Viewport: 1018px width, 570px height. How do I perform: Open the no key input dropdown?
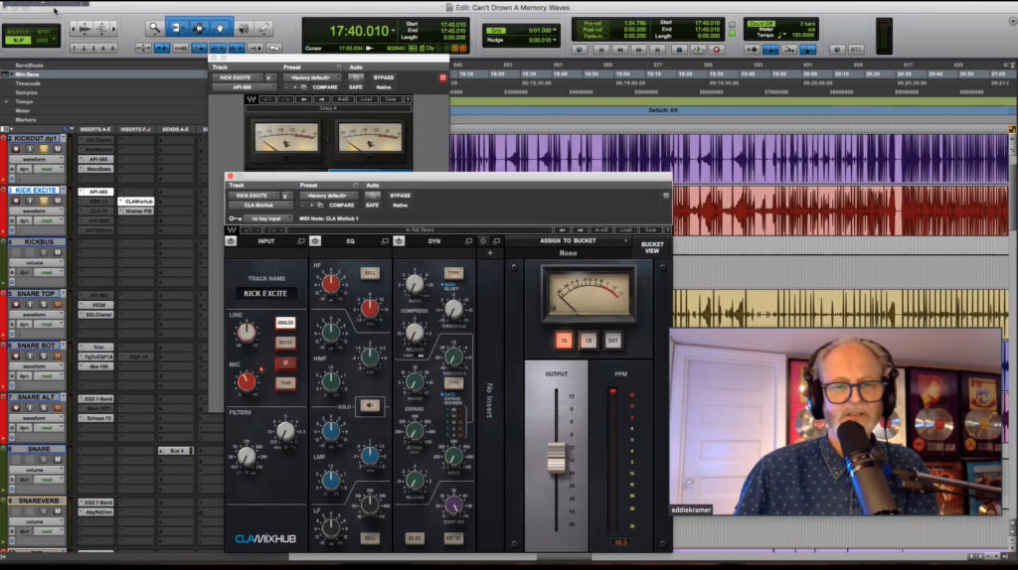click(x=266, y=218)
